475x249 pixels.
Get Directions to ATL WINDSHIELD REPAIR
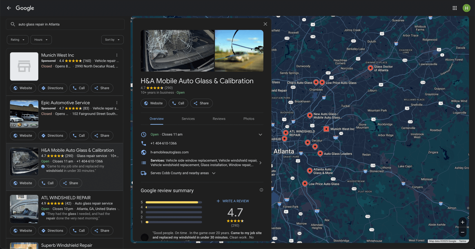pos(52,231)
